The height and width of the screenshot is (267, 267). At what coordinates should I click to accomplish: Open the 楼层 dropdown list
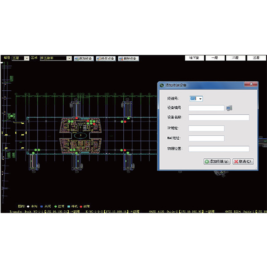27,58
